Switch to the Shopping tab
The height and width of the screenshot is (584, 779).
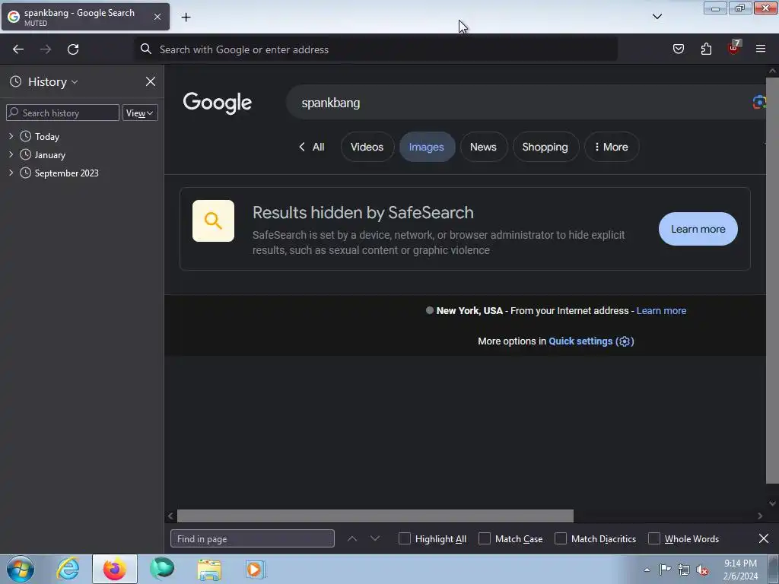coord(545,147)
